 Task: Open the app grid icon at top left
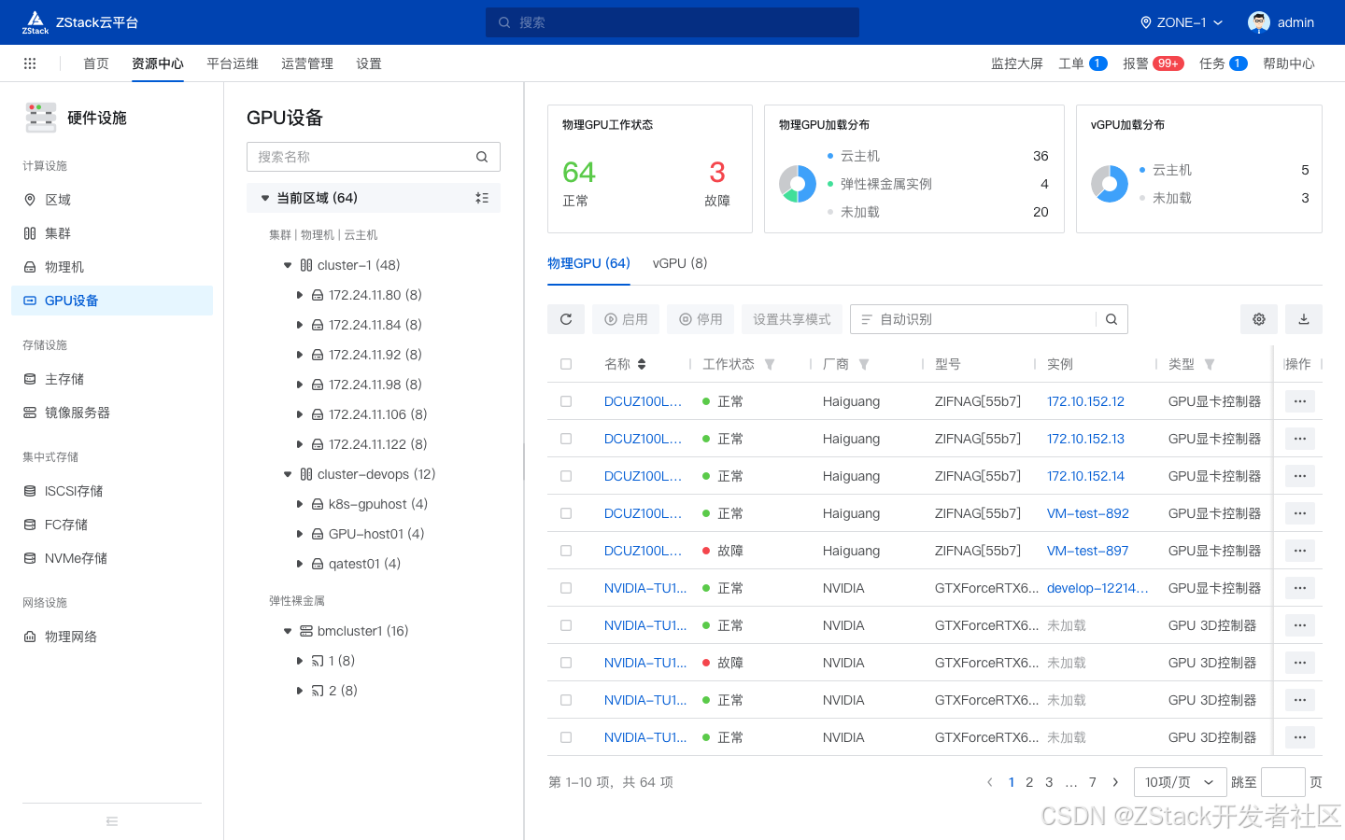pyautogui.click(x=29, y=63)
